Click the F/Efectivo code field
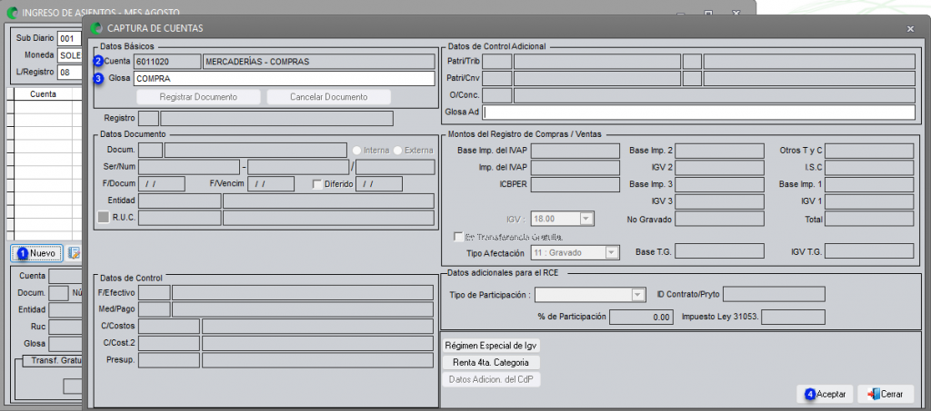Image resolution: width=931 pixels, height=411 pixels. (x=155, y=292)
